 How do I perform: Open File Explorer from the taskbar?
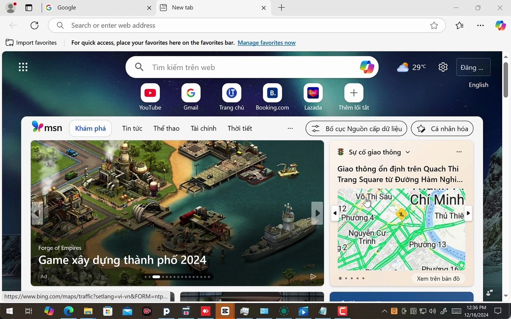point(88,311)
